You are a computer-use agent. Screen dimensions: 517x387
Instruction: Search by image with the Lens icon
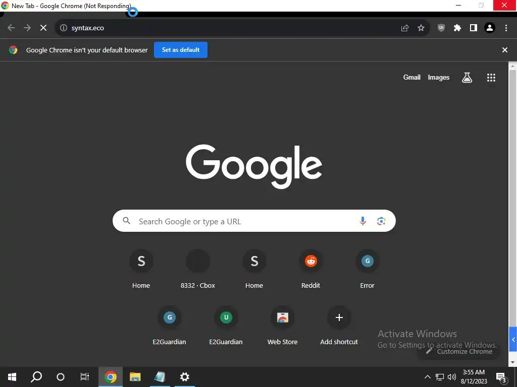click(381, 221)
